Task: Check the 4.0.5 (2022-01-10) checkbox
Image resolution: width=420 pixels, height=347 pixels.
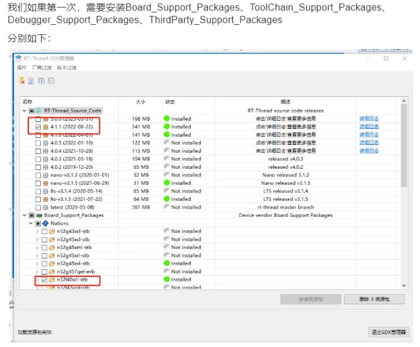Action: point(38,143)
